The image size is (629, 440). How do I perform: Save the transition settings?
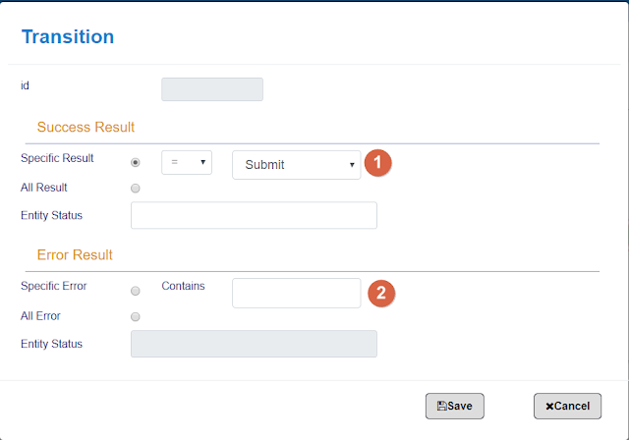pyautogui.click(x=454, y=406)
